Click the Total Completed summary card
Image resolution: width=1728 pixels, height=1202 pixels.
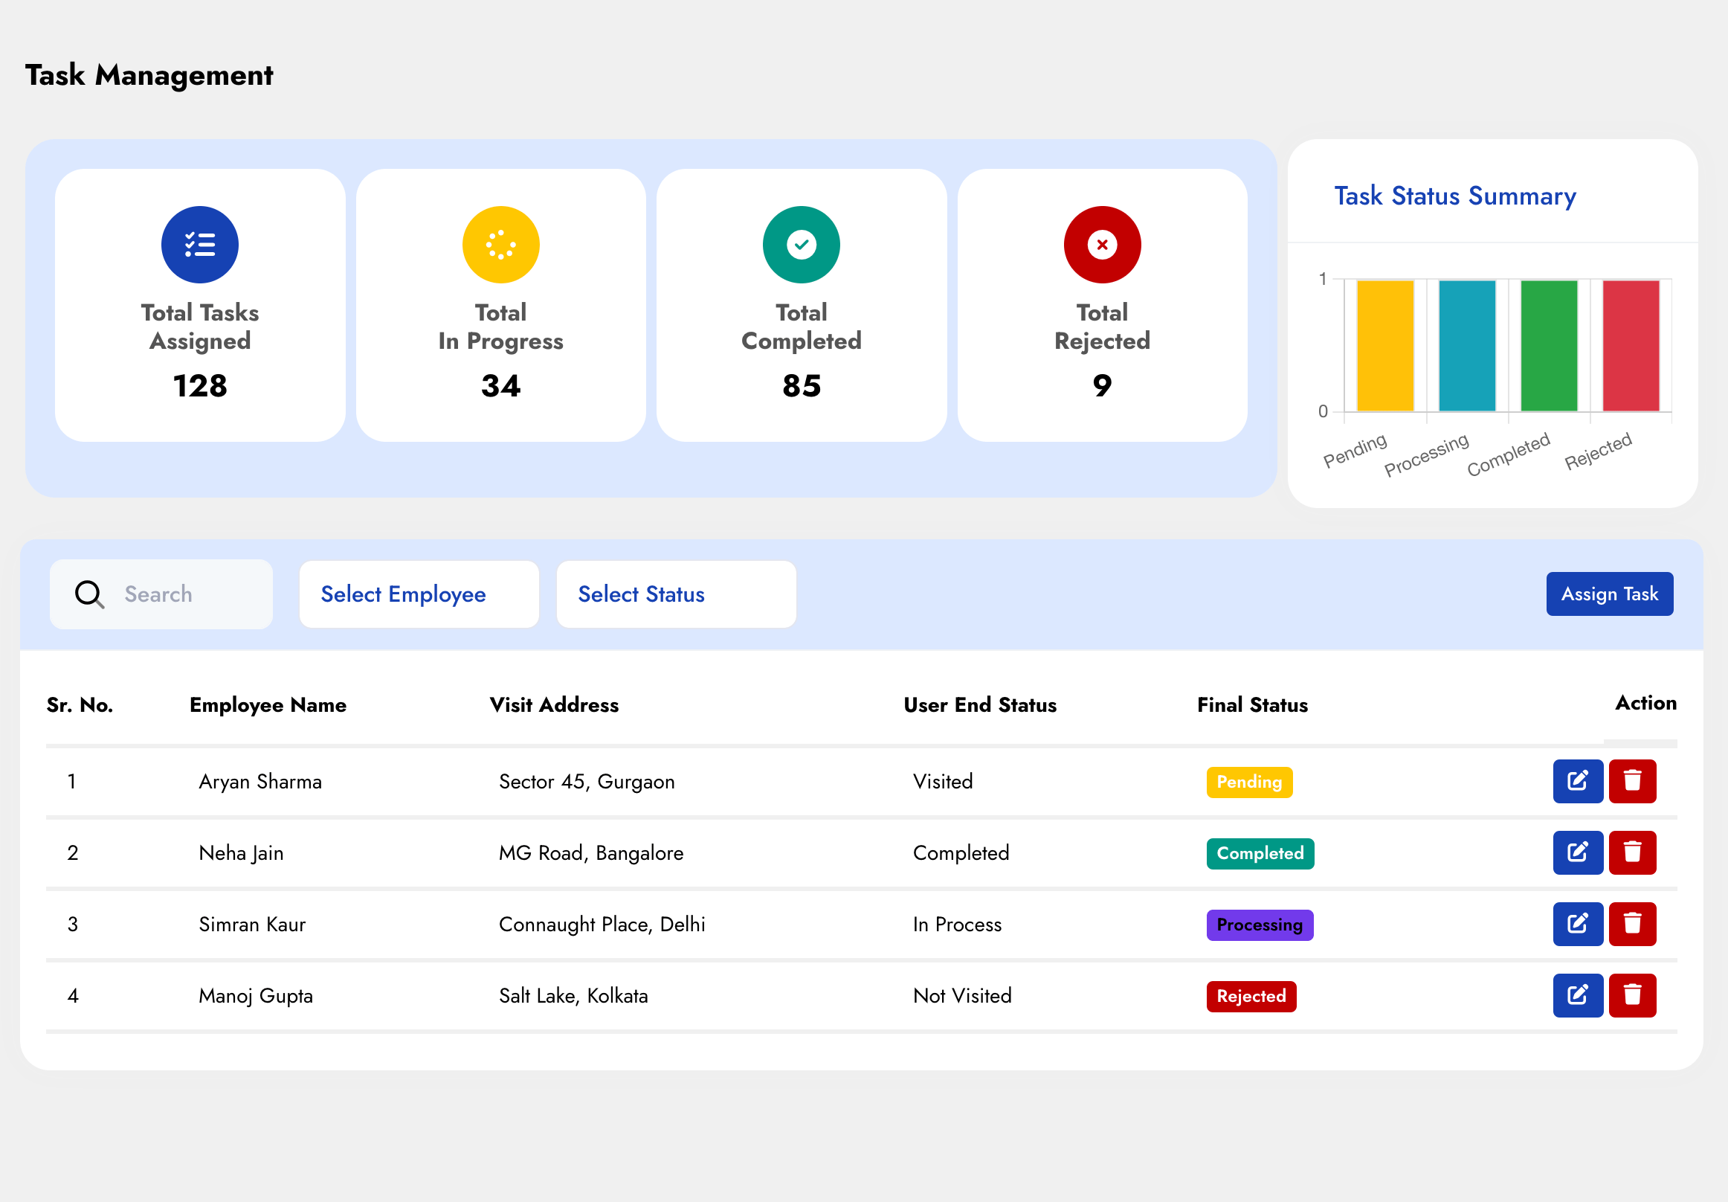coord(801,305)
